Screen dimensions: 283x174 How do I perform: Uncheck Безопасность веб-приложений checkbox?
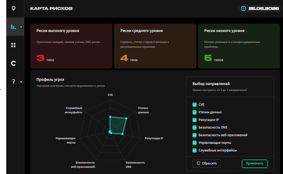(194, 135)
